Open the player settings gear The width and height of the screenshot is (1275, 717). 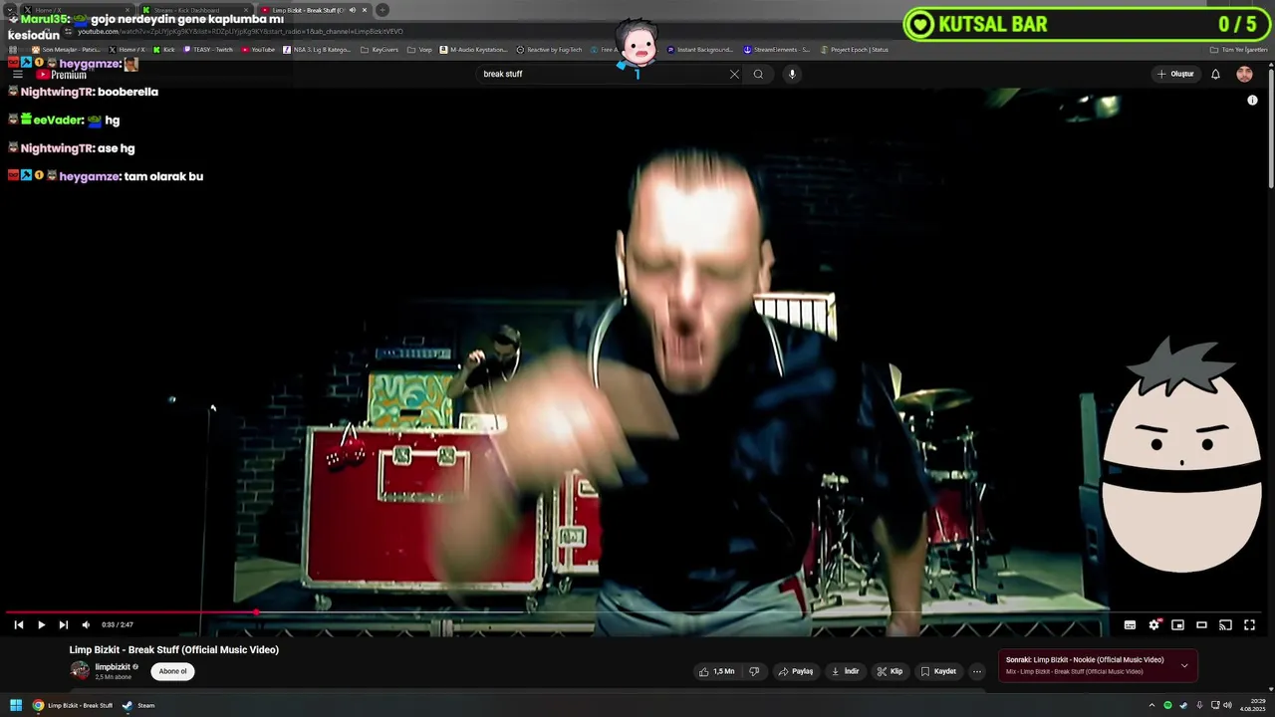point(1153,624)
